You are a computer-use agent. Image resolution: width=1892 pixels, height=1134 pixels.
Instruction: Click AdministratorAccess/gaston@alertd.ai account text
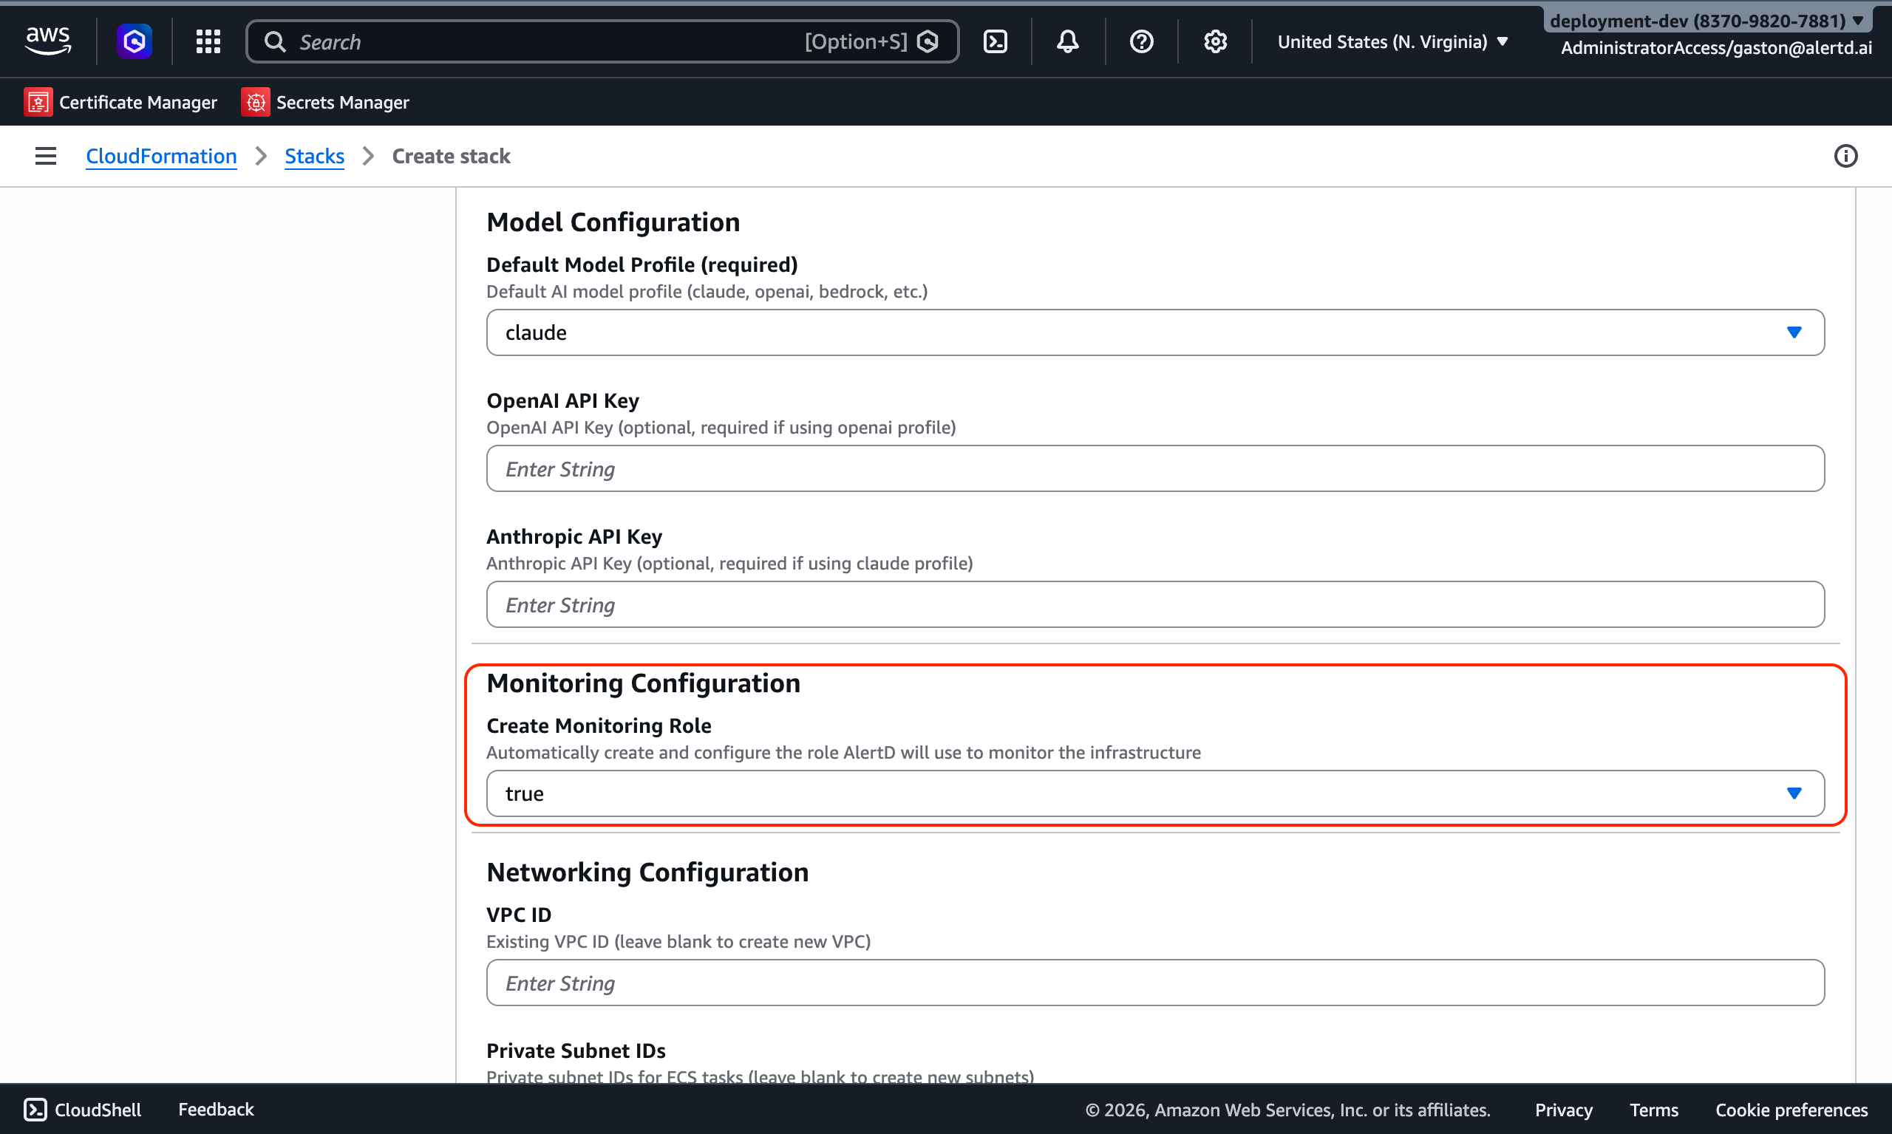point(1716,47)
